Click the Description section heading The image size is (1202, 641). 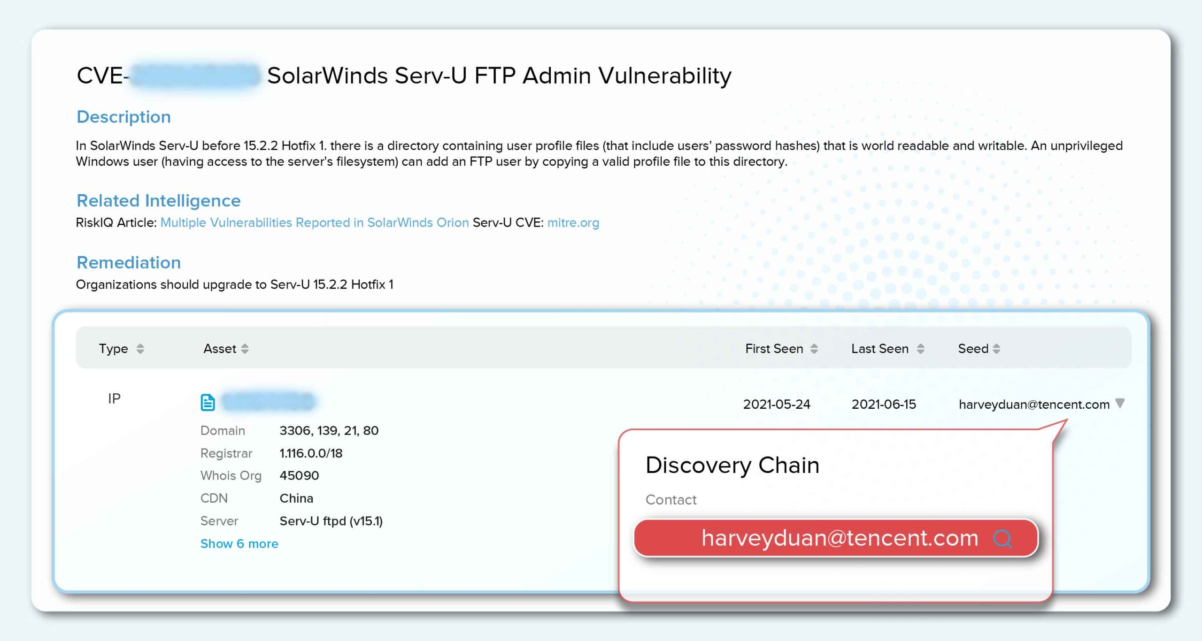coord(123,117)
